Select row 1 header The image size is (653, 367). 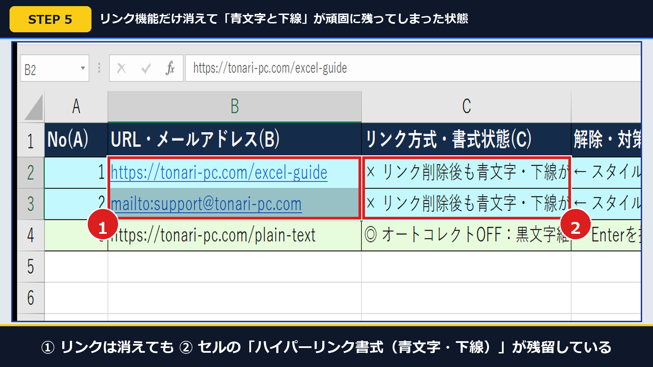(x=31, y=140)
